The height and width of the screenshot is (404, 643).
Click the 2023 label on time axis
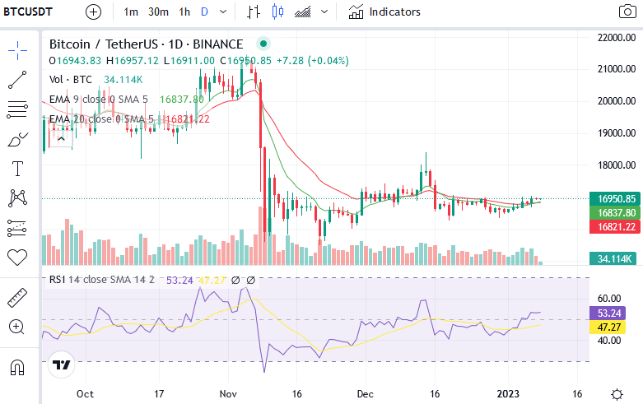tap(508, 394)
